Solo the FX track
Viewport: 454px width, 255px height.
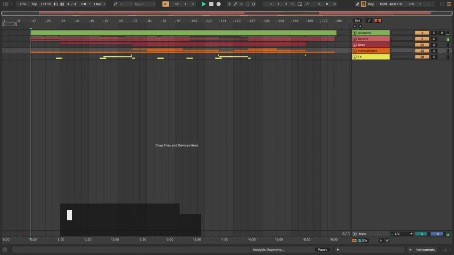434,57
